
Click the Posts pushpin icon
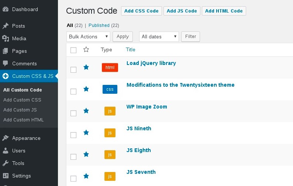point(6,26)
